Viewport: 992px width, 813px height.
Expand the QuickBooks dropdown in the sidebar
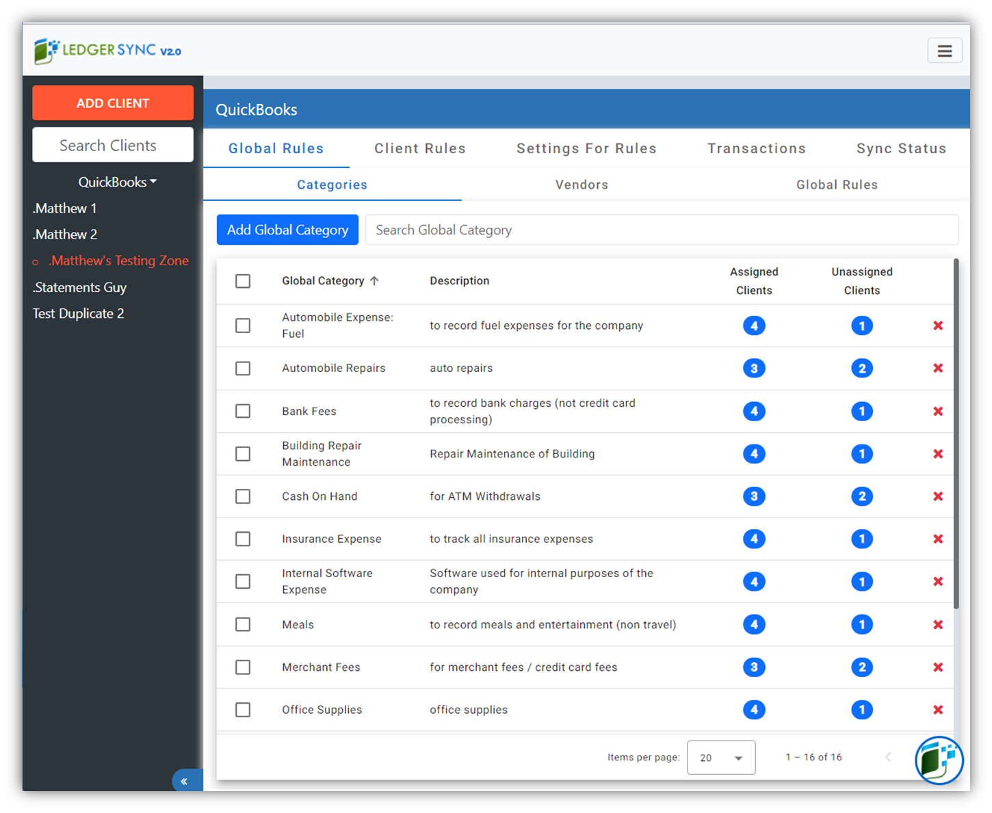(117, 182)
